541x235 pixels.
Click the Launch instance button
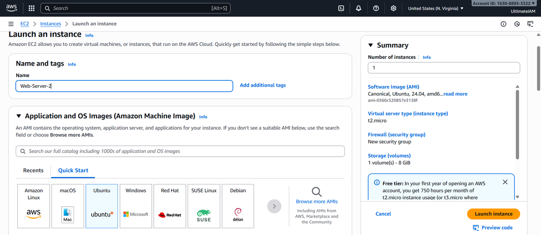click(x=493, y=214)
